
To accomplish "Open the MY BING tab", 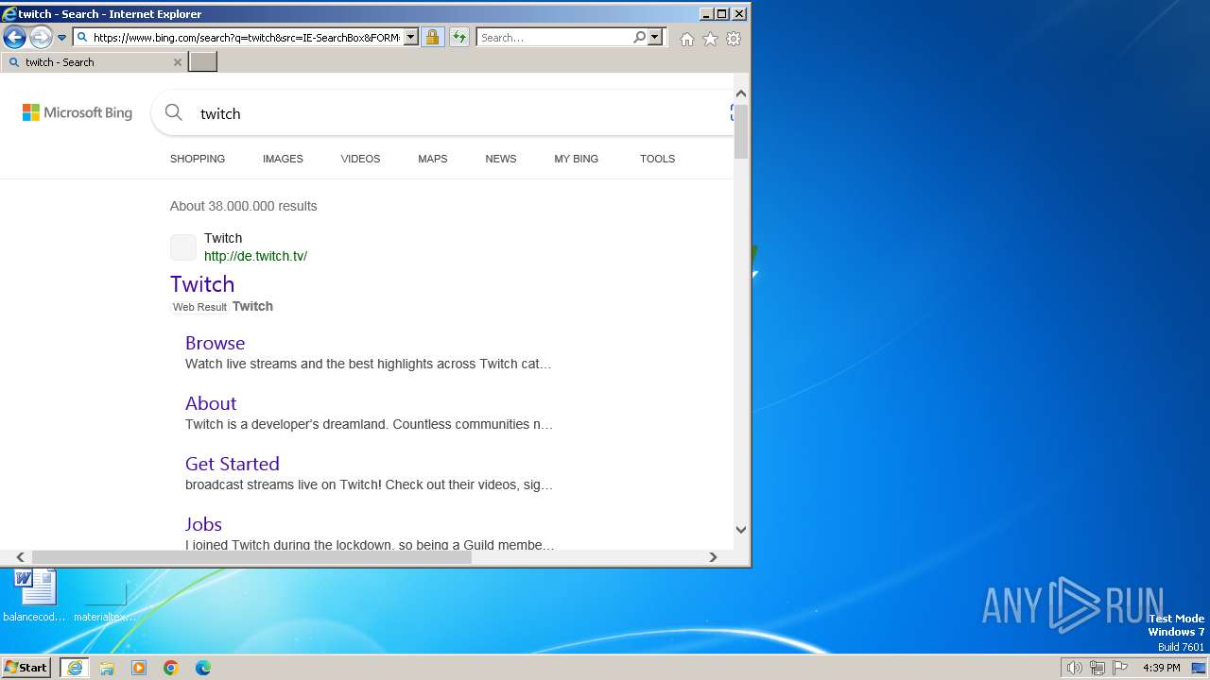I will (x=577, y=159).
